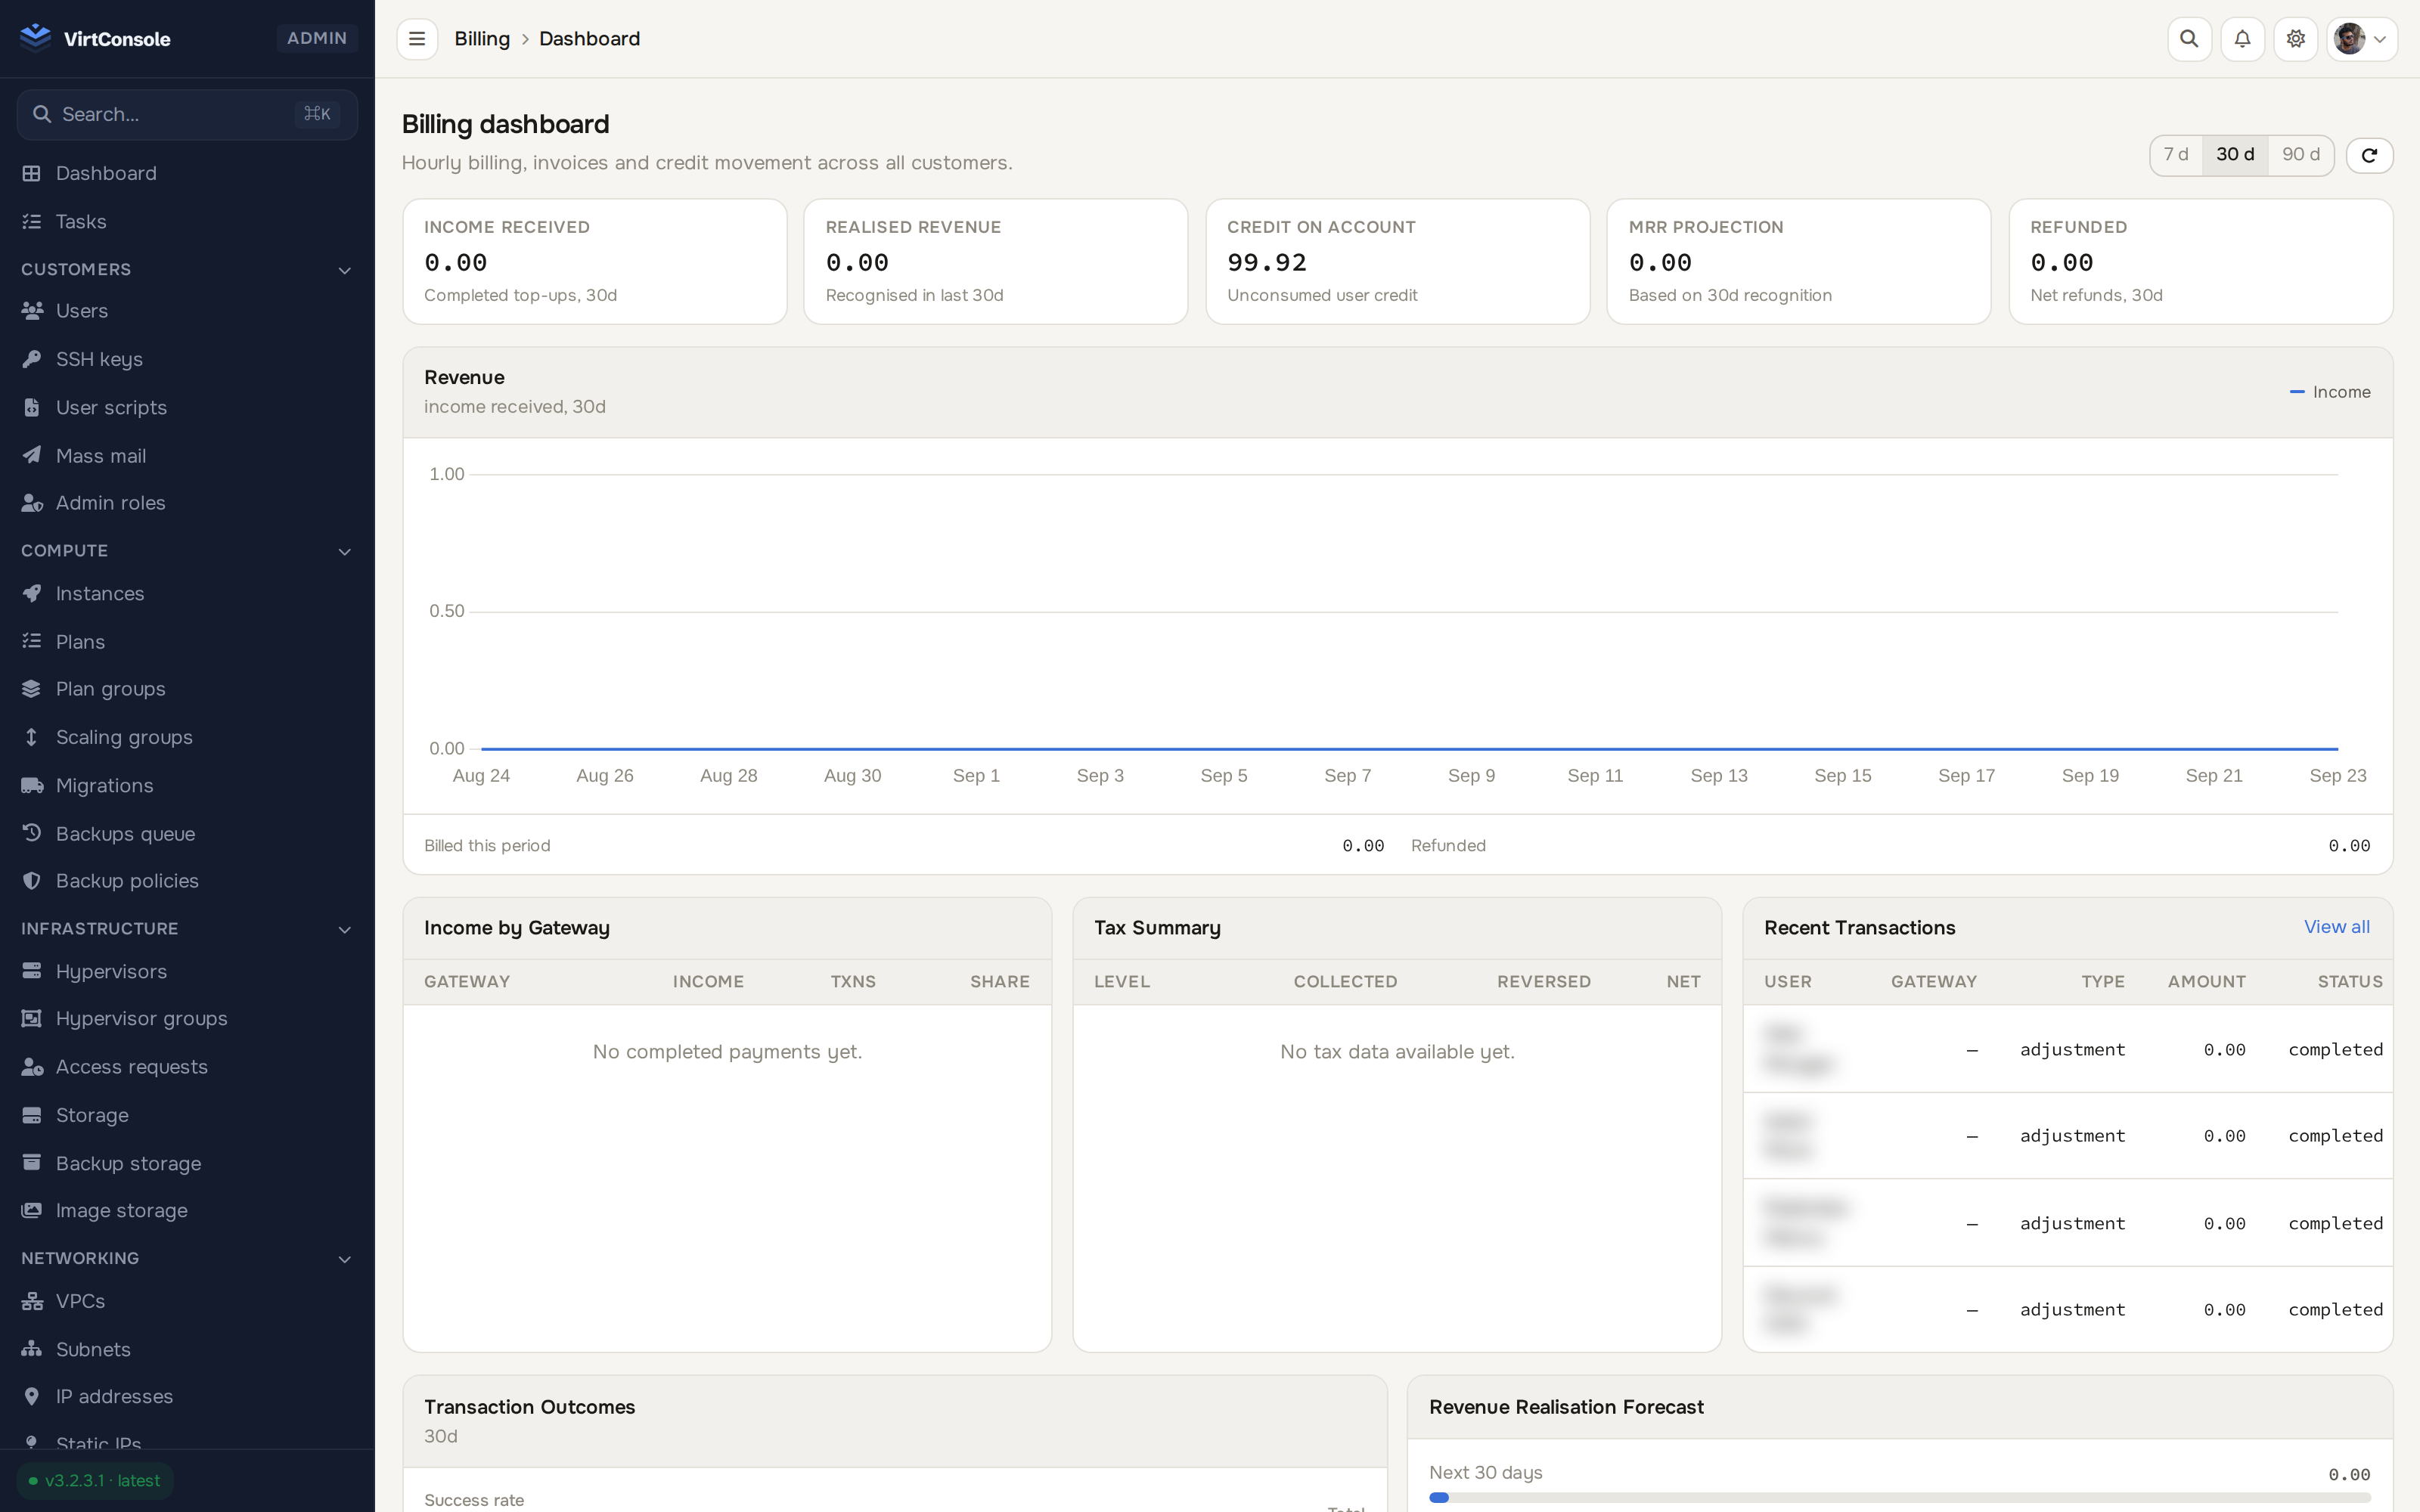Screen dimensions: 2420x1512
Task: Click the v3.2.3.1 latest version badge
Action: coord(95,1481)
